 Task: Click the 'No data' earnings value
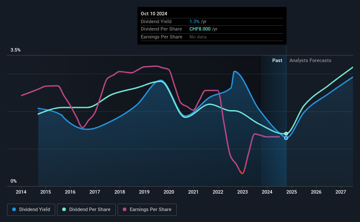198,37
